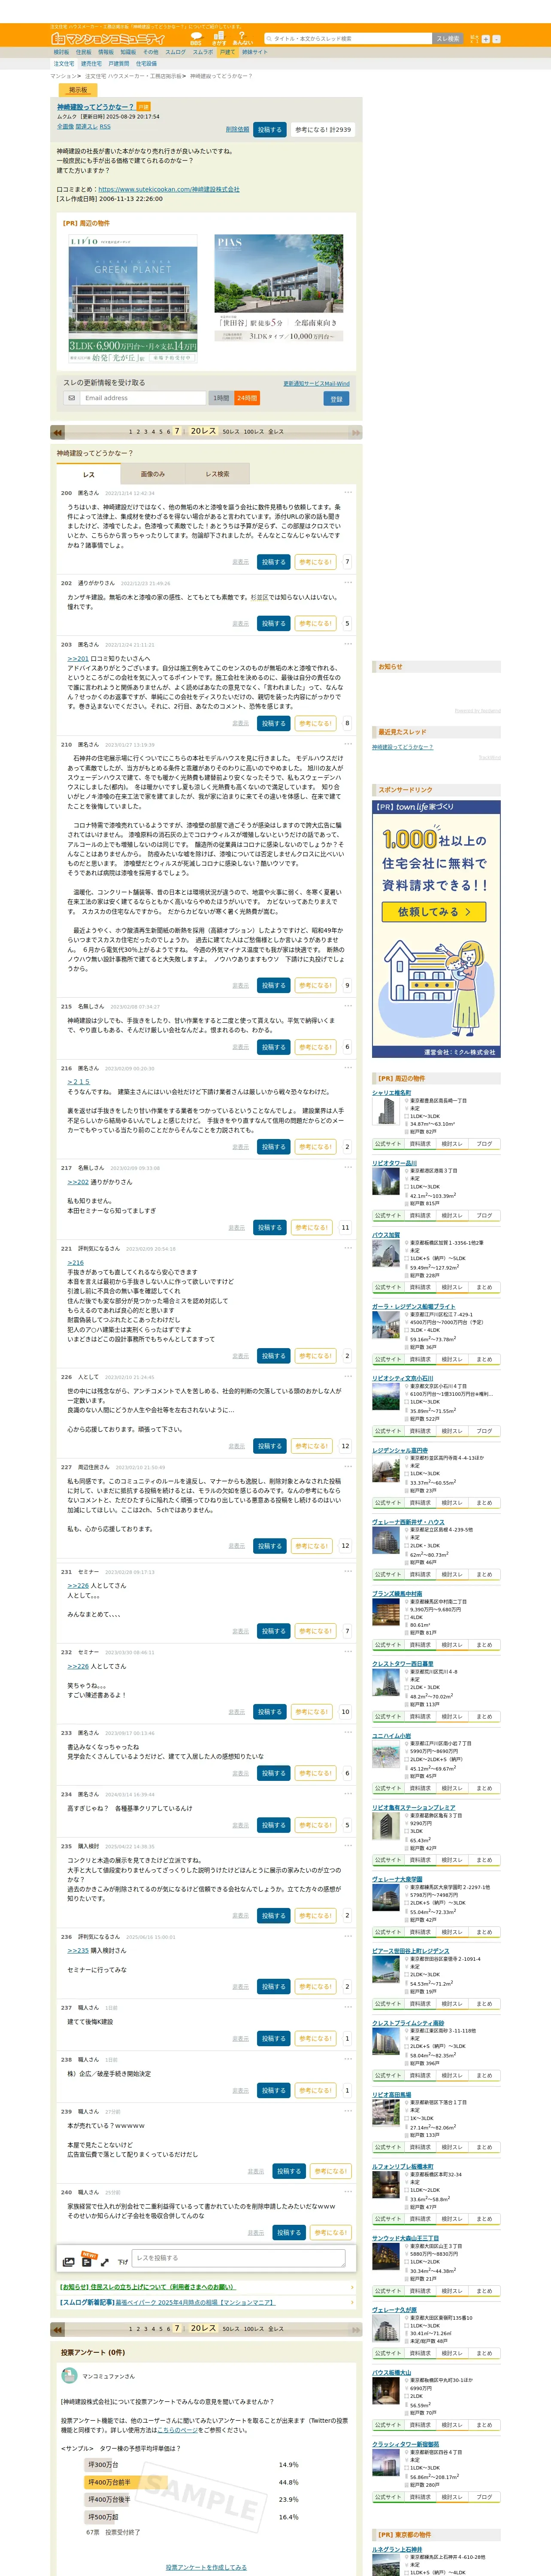Screen dimensions: 551x2576
Task: Click the マンコミュファンさん avatar icon
Action: click(x=69, y=2375)
